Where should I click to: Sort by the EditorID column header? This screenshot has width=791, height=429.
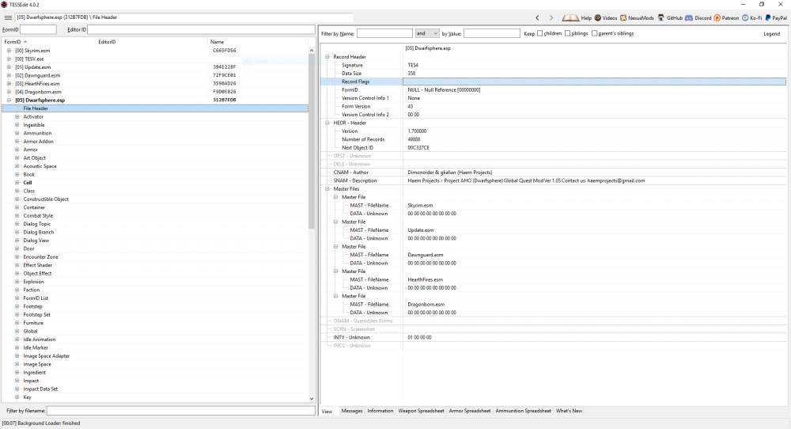tap(152, 42)
